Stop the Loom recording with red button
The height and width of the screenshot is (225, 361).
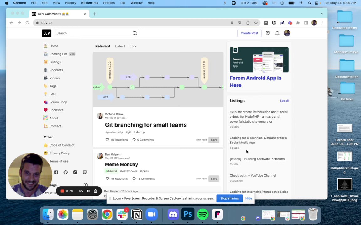pos(62,191)
